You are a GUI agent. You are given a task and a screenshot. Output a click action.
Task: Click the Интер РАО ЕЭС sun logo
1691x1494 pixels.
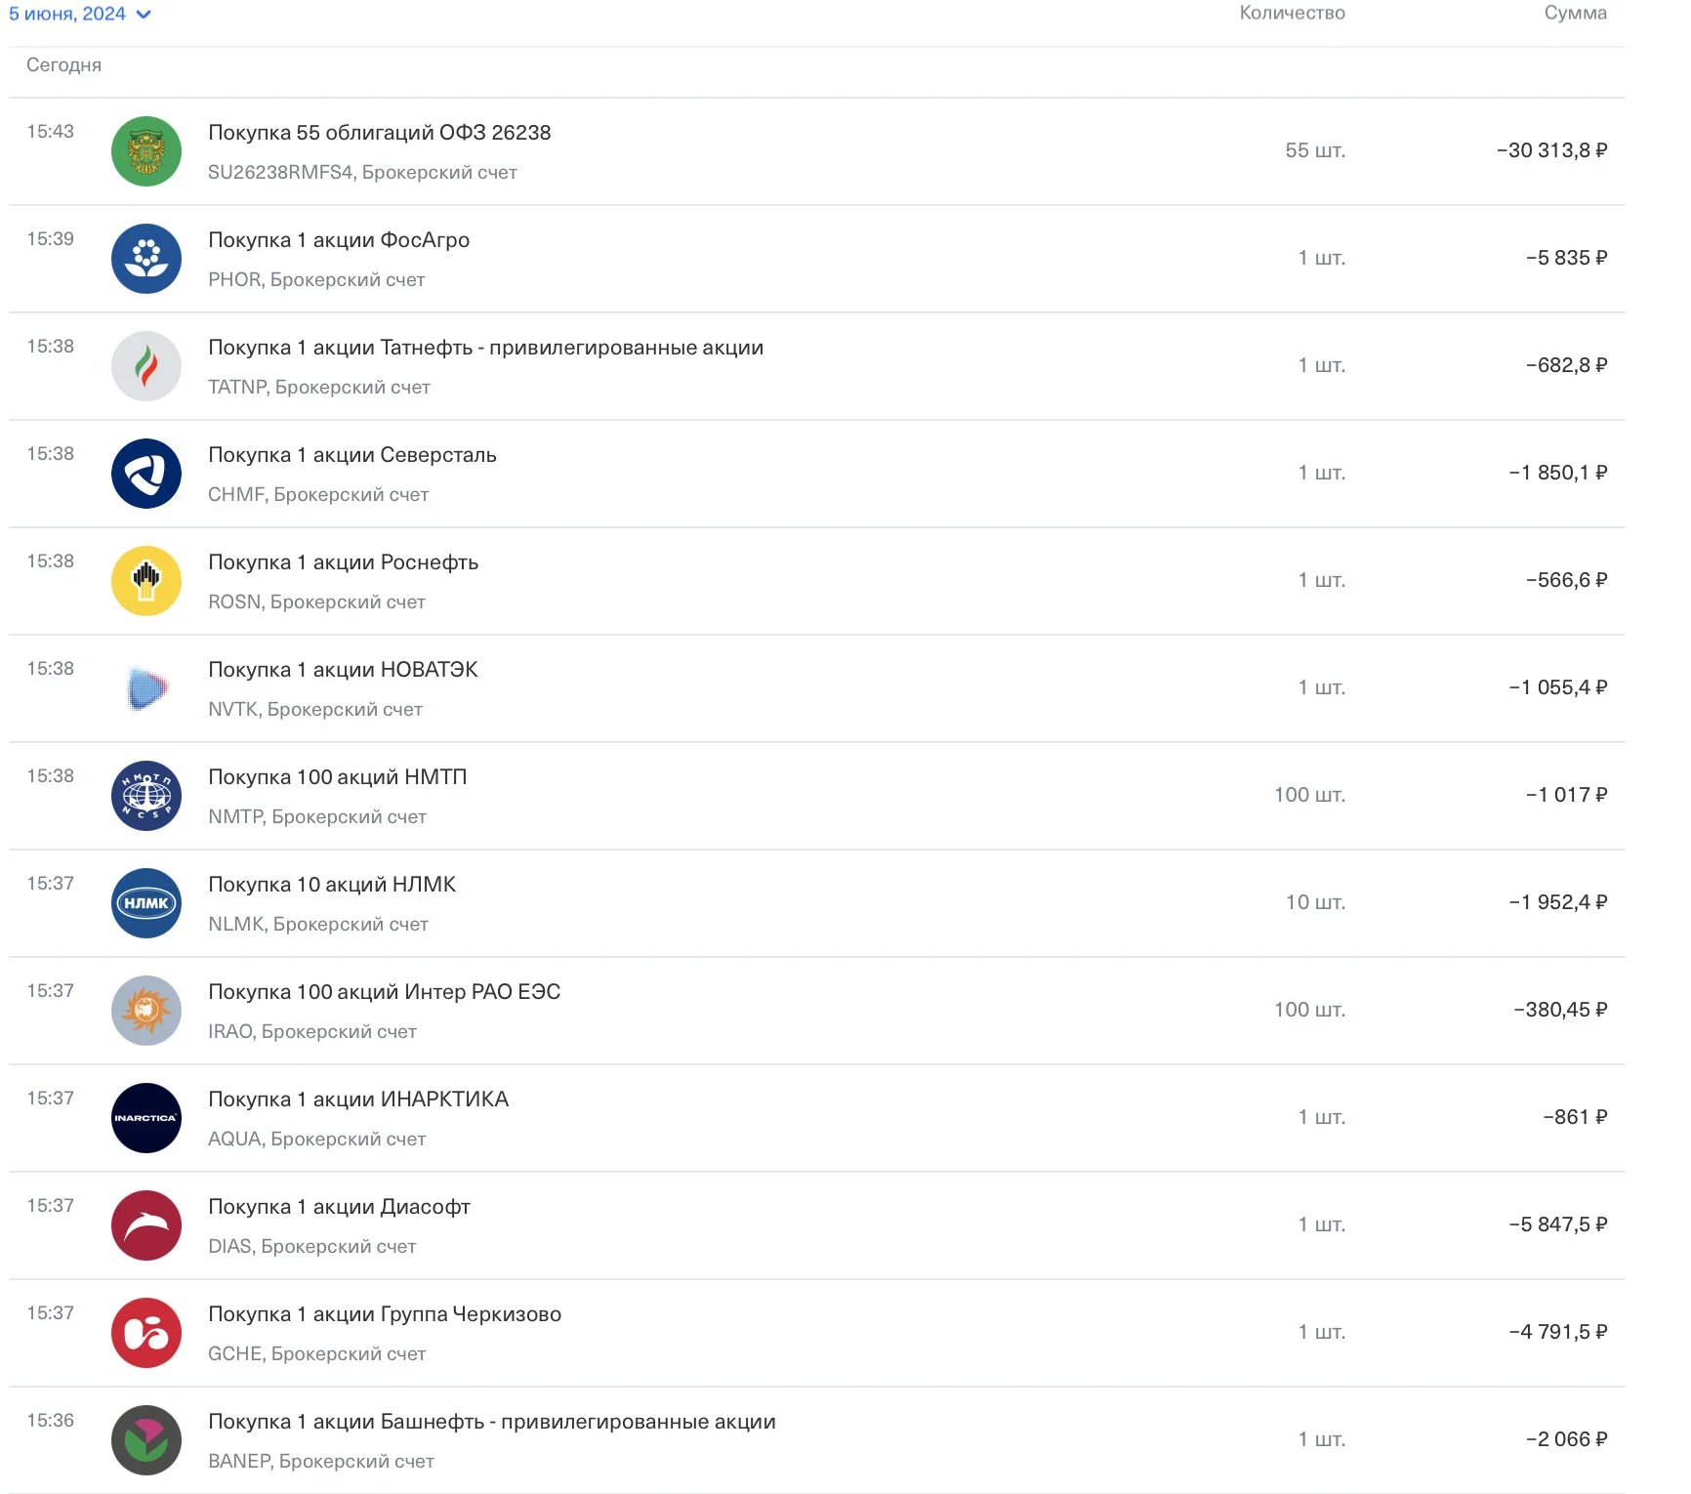click(146, 1011)
